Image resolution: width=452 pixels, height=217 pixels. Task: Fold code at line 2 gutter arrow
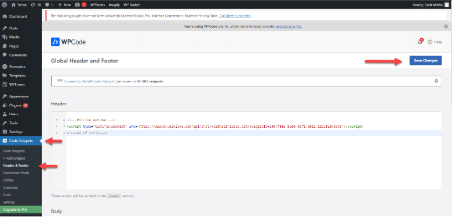(x=56, y=126)
